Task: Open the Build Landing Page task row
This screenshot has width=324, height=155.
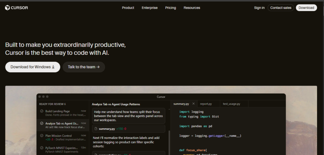Action: [x=63, y=113]
